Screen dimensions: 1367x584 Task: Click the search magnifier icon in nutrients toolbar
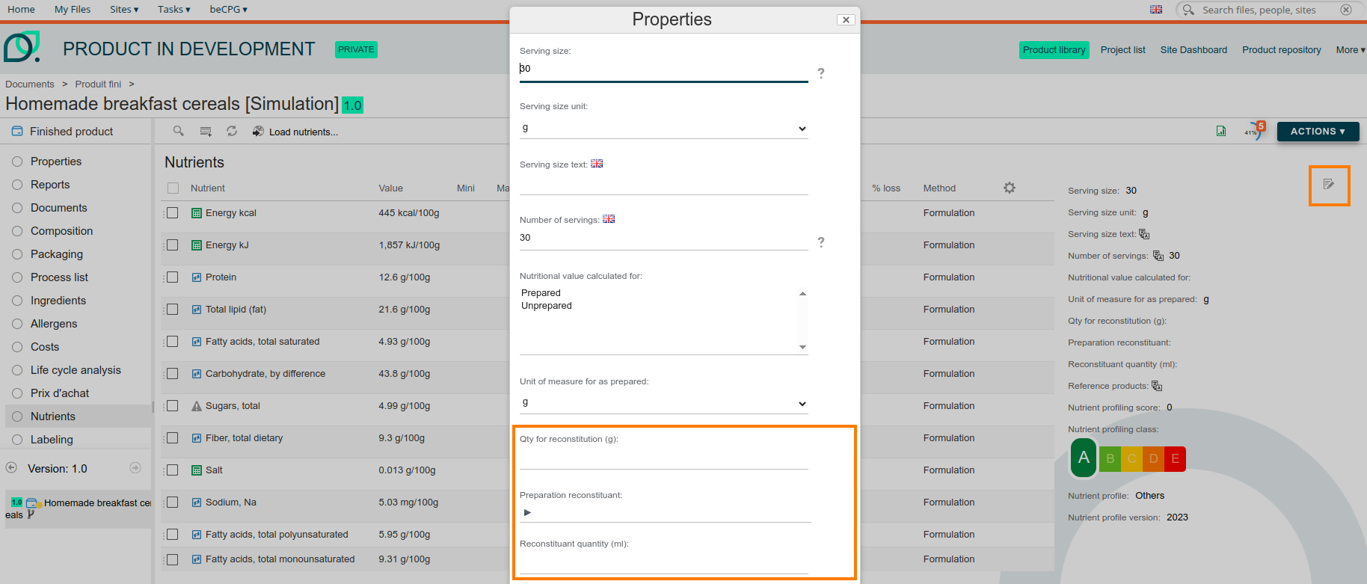[178, 131]
